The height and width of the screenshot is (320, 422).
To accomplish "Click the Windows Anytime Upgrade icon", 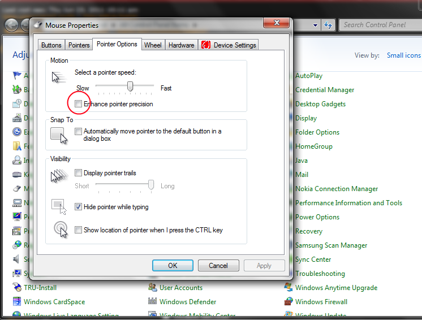I will pyautogui.click(x=288, y=288).
